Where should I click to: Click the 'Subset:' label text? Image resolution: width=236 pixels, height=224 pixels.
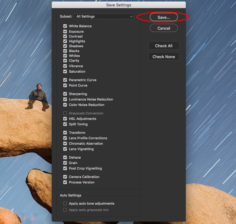click(66, 16)
